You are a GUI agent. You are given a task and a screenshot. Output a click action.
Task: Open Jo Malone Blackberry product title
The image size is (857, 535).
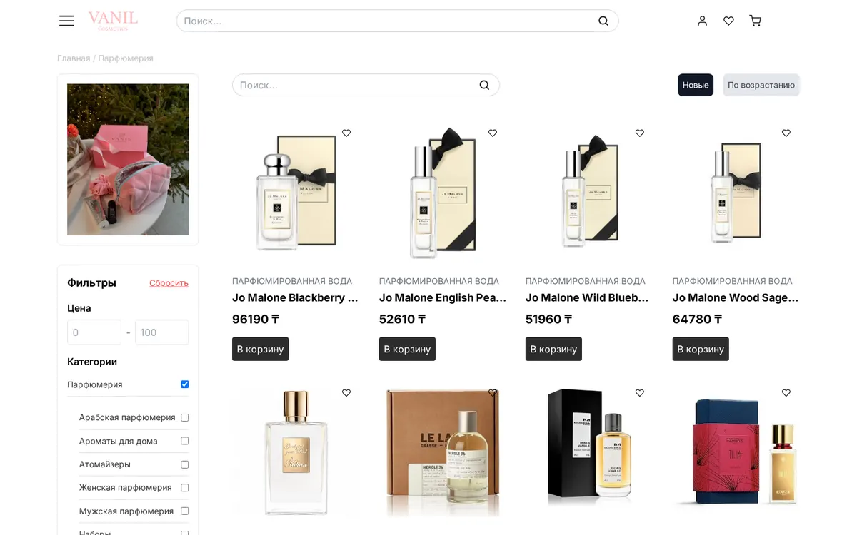pyautogui.click(x=296, y=297)
